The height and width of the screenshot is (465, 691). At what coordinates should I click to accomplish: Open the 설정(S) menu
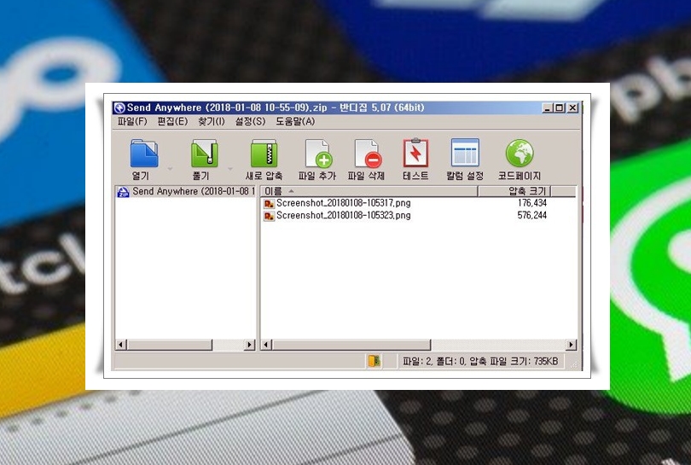(250, 121)
